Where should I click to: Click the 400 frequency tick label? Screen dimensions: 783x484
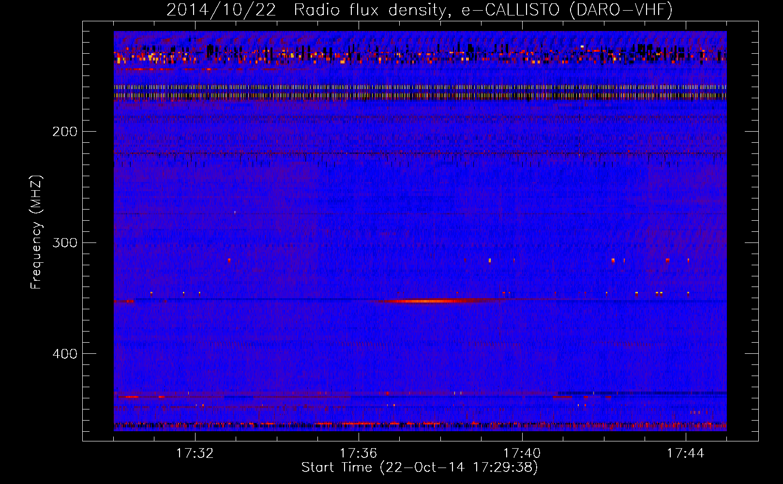coord(65,354)
